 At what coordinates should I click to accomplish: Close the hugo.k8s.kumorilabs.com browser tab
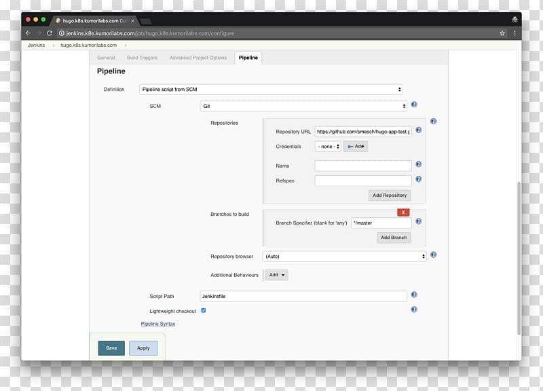coord(132,21)
